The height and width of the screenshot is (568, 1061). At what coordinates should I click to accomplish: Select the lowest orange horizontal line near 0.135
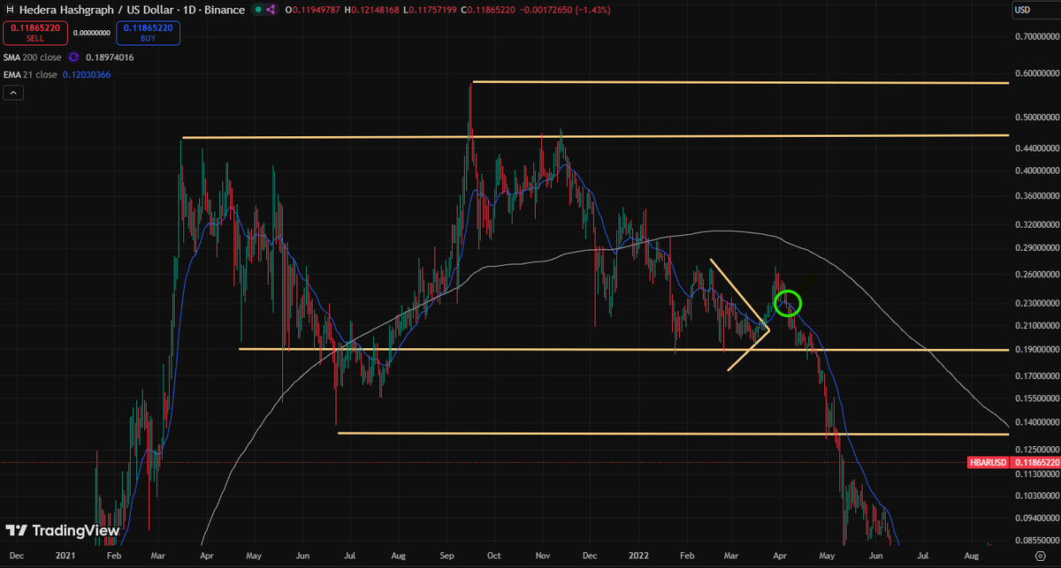[x=674, y=434]
